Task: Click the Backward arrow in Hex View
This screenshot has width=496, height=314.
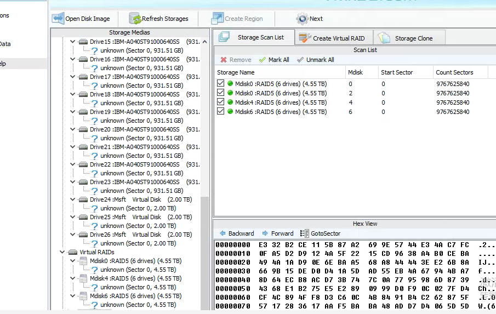Action: (x=223, y=233)
